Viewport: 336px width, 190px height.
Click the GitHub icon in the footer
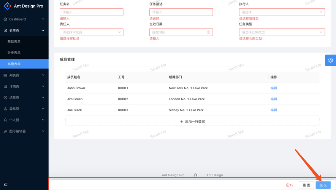[195, 175]
